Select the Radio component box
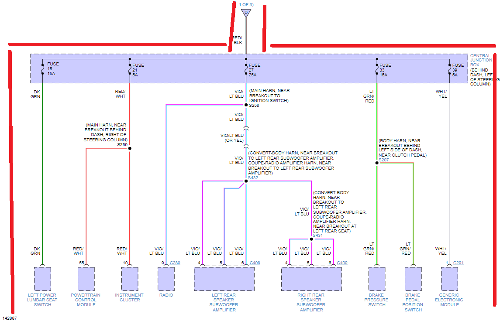 166,279
